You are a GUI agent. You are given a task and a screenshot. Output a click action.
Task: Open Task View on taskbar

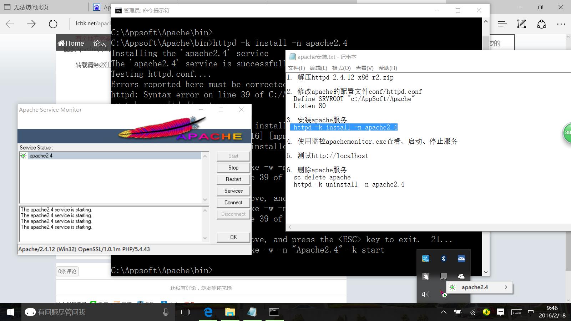[x=186, y=312]
